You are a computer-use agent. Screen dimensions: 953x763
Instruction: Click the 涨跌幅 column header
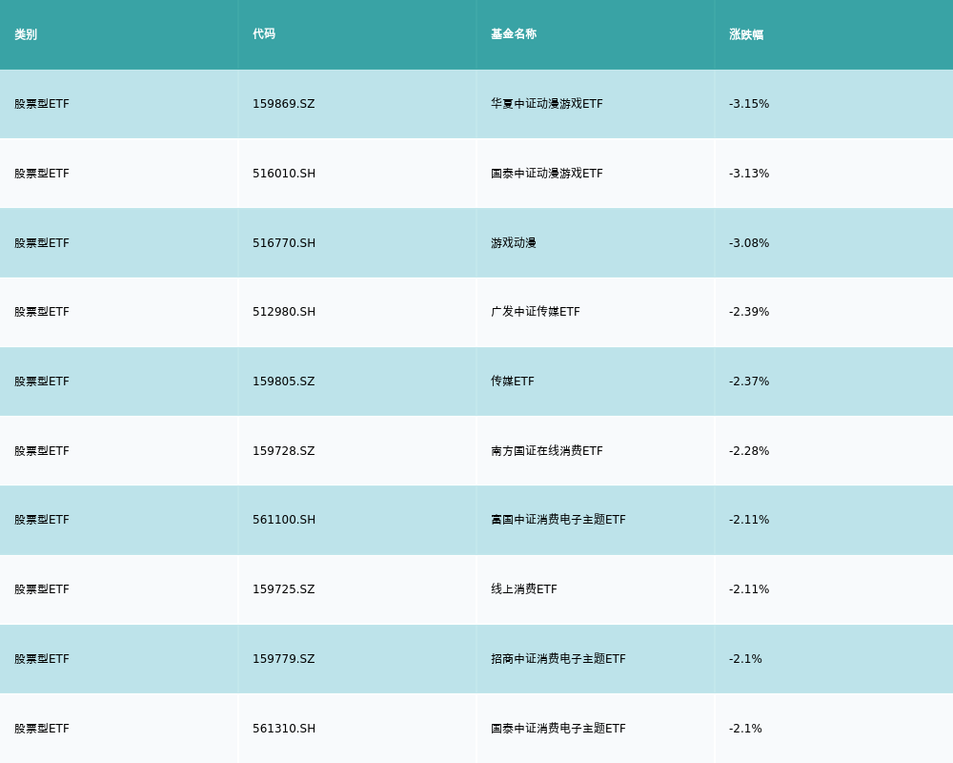click(746, 34)
